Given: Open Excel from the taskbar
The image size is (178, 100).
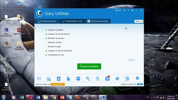Looking at the screenshot, I should coord(22,97).
